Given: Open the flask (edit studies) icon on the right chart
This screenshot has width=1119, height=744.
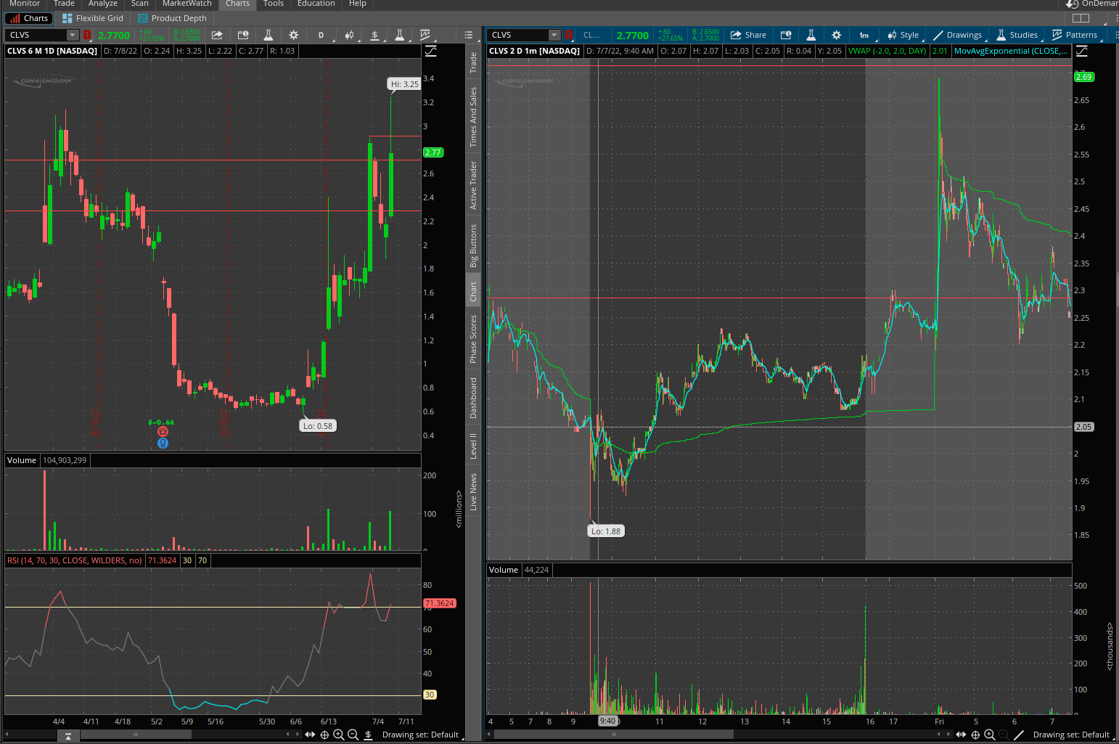Looking at the screenshot, I should click(811, 35).
